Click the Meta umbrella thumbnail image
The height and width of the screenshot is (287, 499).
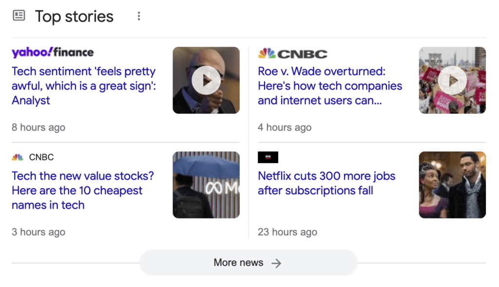point(206,185)
